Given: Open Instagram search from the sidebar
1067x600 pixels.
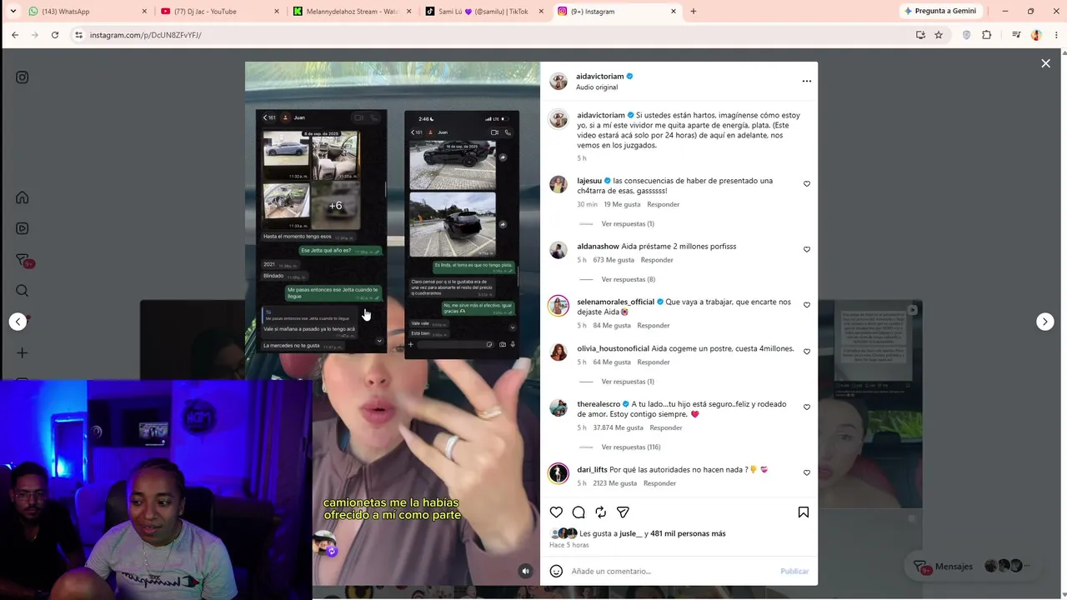Looking at the screenshot, I should (x=23, y=291).
